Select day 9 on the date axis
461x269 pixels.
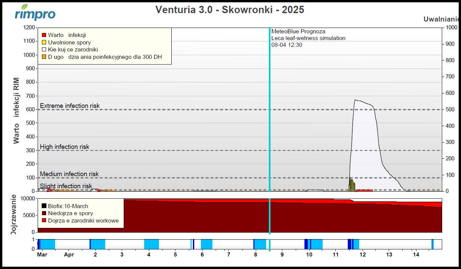tap(282, 254)
